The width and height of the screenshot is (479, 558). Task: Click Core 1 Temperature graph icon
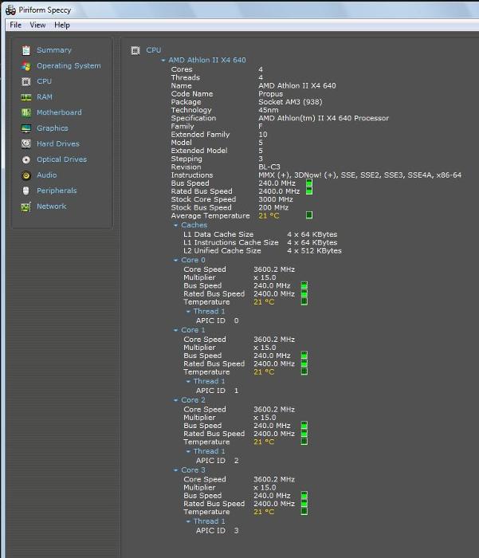[x=304, y=371]
